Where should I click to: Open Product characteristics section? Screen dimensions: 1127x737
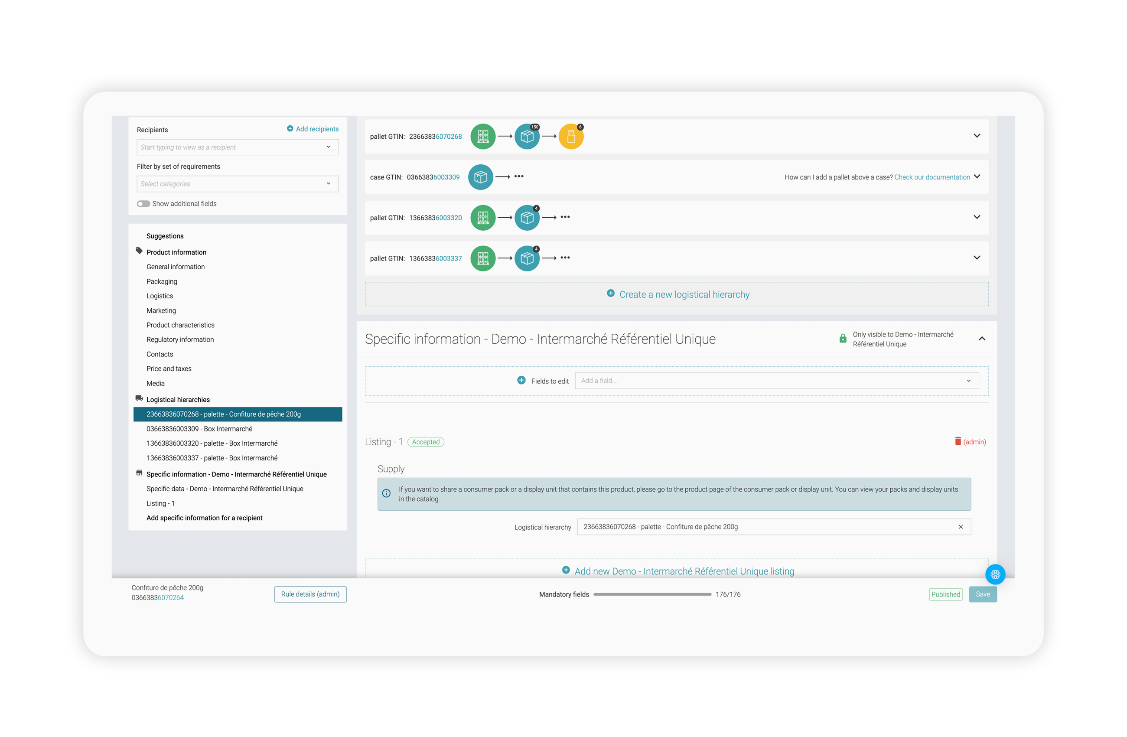pyautogui.click(x=180, y=326)
